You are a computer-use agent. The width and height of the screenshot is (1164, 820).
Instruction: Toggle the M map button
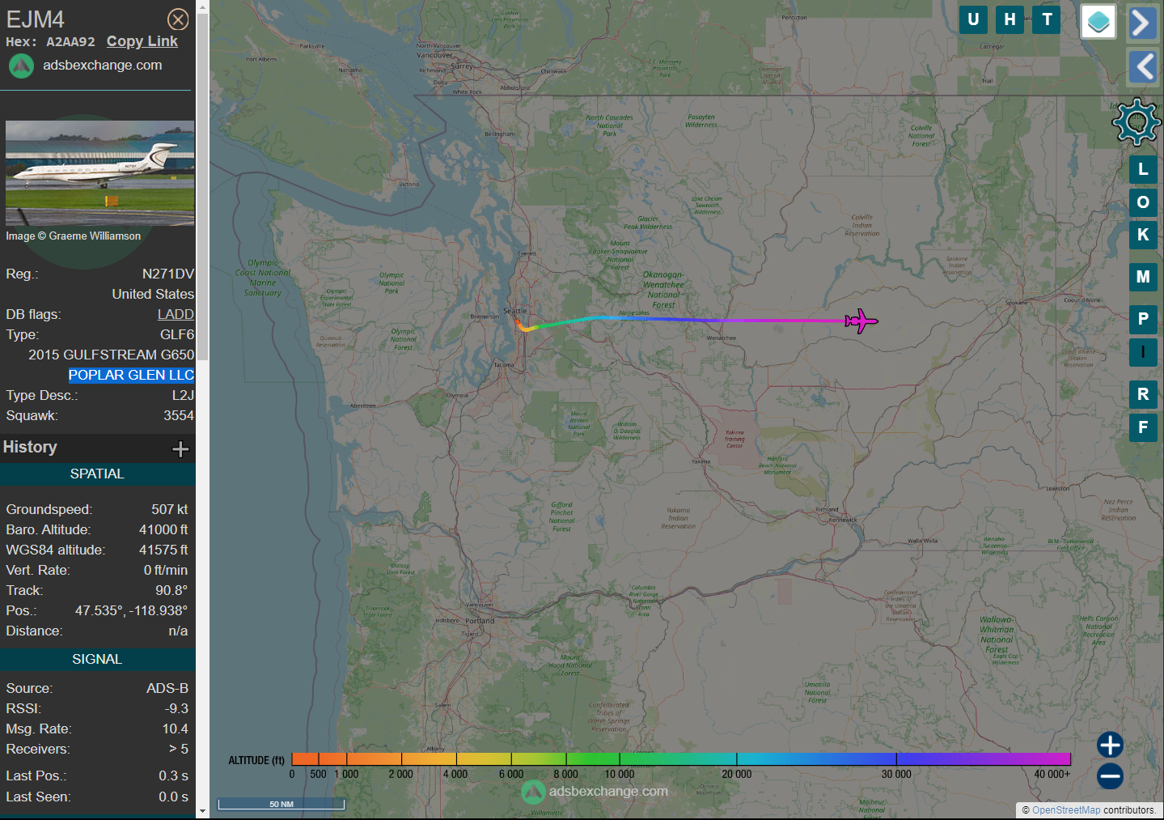[1143, 277]
